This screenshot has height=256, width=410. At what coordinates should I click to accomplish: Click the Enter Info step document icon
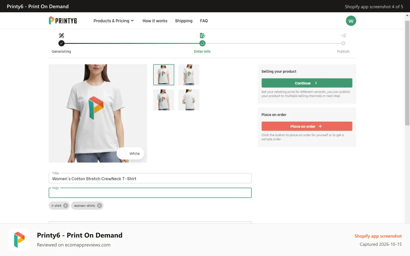202,35
